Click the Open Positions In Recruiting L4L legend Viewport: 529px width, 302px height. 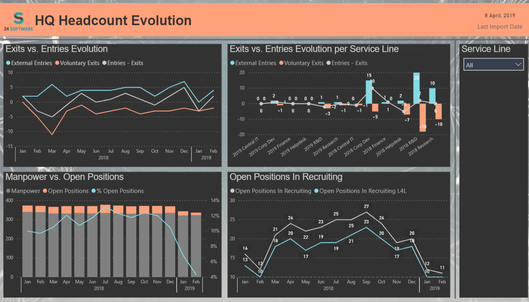(360, 191)
